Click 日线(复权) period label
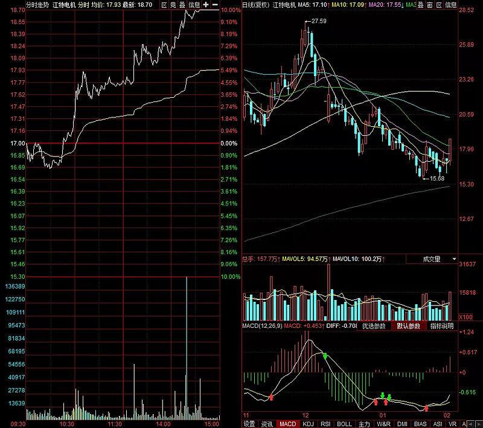 [255, 5]
